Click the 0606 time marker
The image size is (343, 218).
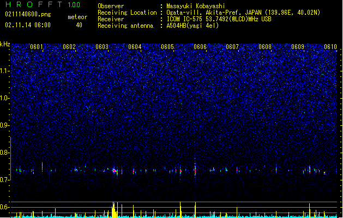click(200, 47)
